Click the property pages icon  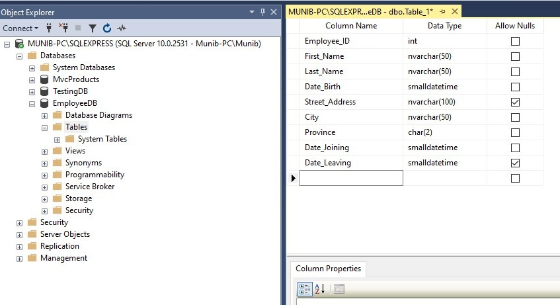pos(339,289)
